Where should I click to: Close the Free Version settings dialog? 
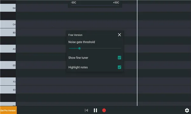click(x=119, y=35)
